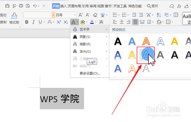Open the 发光(G) submenu item
The width and height of the screenshot is (191, 122).
point(90,52)
